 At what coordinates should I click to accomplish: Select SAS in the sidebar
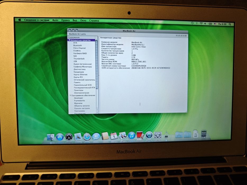pyautogui.click(x=75, y=56)
